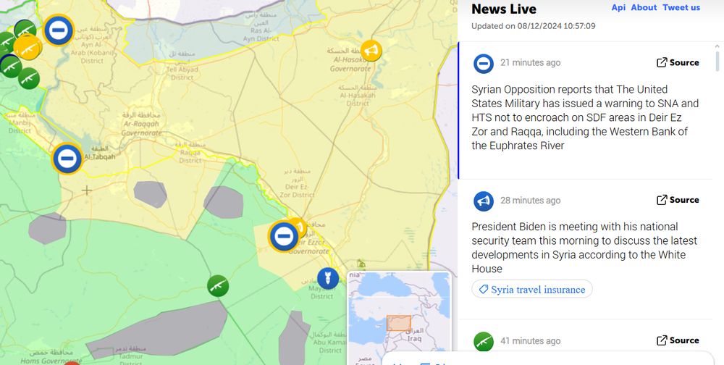
Task: Open Source of the 41 minutes ago item
Action: [x=678, y=340]
